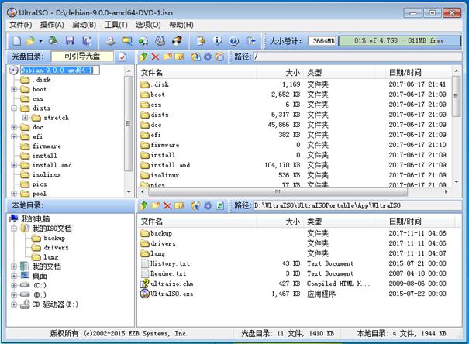
Task: Click the Mount to virtual drive icon
Action: [x=160, y=41]
